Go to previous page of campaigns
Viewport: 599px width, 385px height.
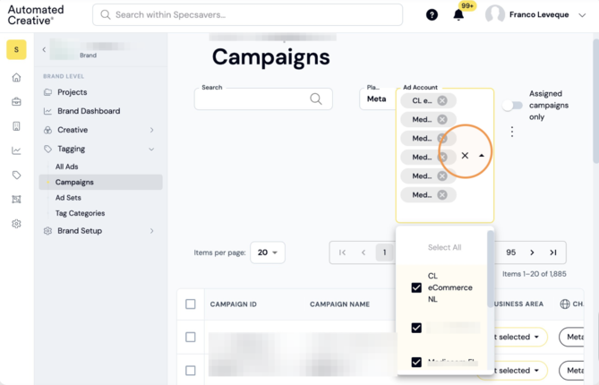(x=364, y=252)
